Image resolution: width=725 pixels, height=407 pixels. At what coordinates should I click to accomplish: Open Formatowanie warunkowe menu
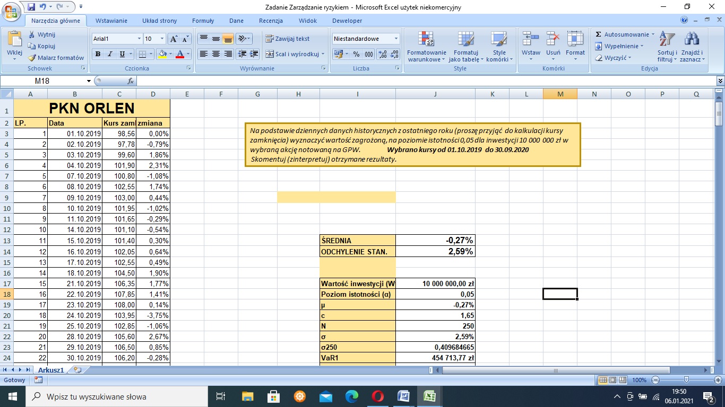(427, 47)
